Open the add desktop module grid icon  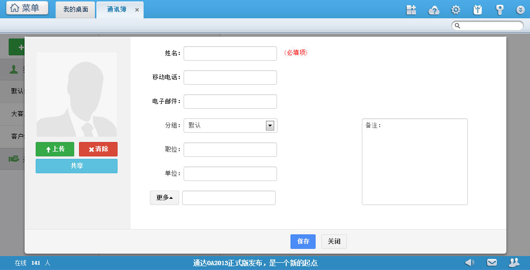[x=411, y=10]
